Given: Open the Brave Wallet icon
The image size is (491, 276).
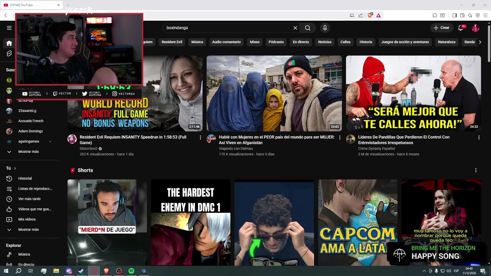Looking at the screenshot, I should [462, 15].
